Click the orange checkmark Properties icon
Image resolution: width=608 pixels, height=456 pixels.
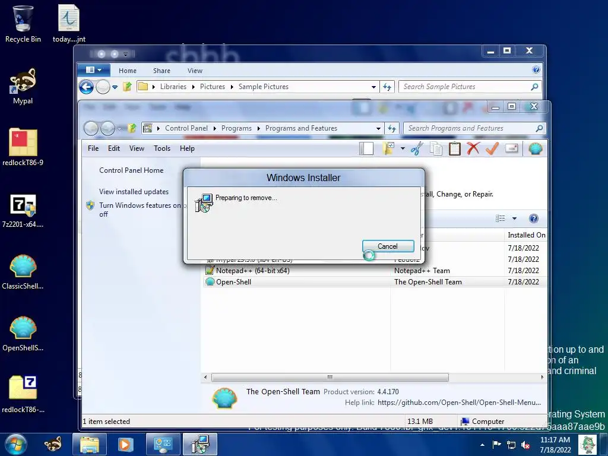point(492,148)
